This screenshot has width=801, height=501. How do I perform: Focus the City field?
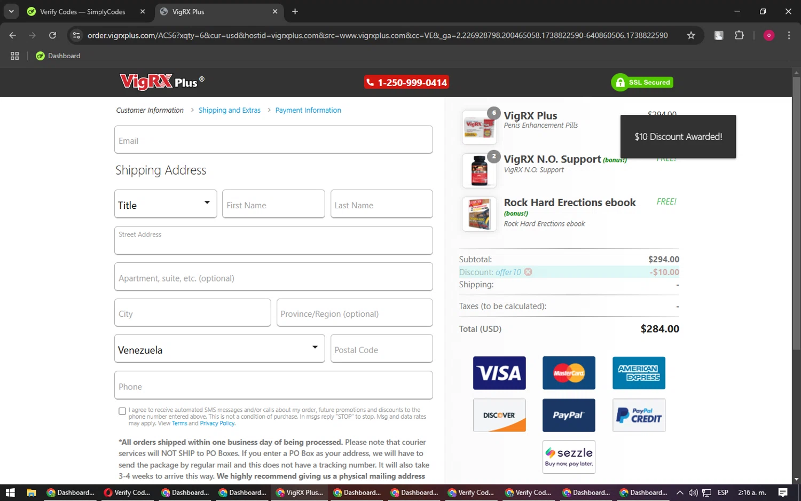pyautogui.click(x=192, y=312)
